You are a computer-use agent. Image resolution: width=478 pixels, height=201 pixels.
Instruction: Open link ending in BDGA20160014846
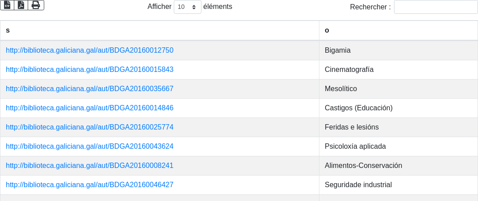point(89,108)
